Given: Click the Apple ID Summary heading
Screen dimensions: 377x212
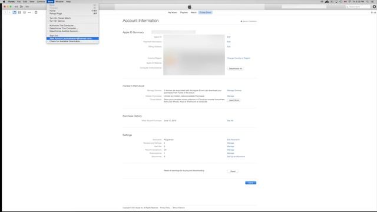Looking at the screenshot, I should click(133, 32).
